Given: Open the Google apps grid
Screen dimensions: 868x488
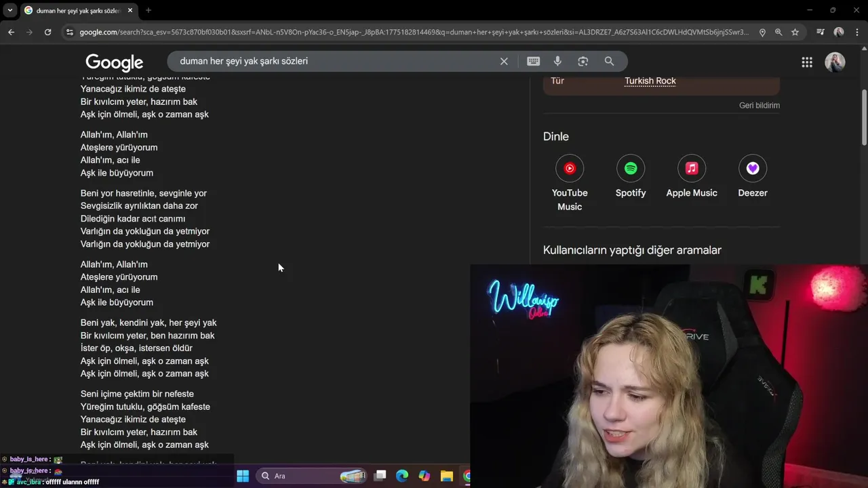Looking at the screenshot, I should tap(807, 62).
